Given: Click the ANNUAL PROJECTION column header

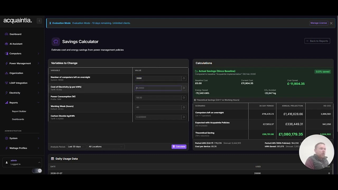Looking at the screenshot, I should (292, 106).
